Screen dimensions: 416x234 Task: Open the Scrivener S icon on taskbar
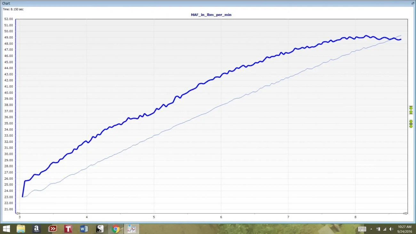tap(100, 229)
